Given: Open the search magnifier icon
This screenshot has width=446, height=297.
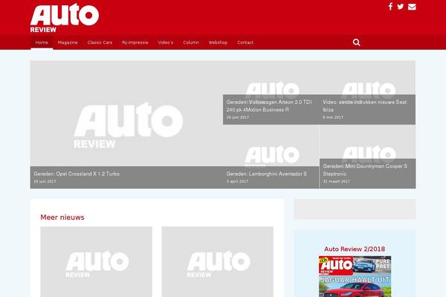Looking at the screenshot, I should click(x=356, y=42).
